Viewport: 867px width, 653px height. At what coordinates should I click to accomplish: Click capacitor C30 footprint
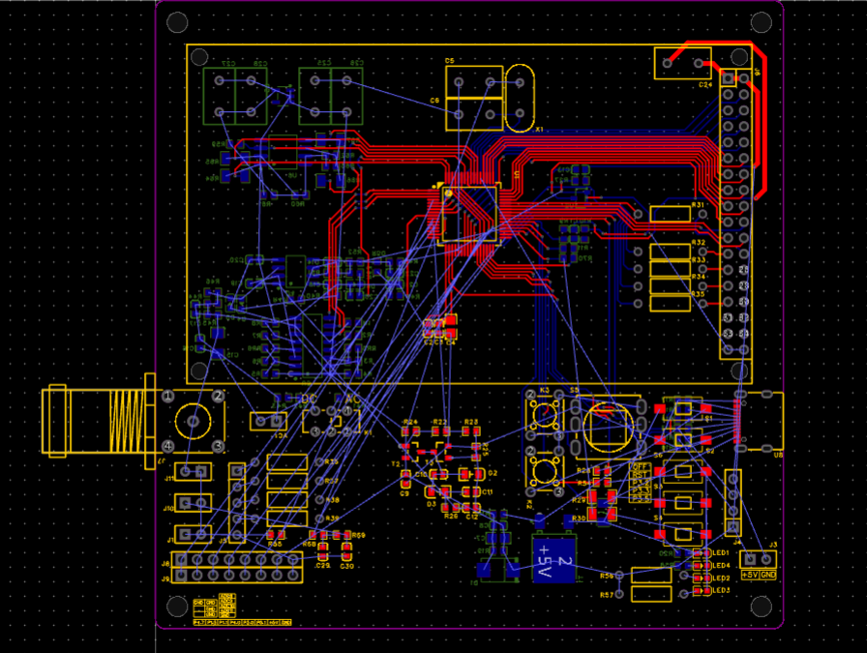click(x=346, y=551)
